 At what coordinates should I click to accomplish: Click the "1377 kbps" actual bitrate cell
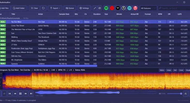134,25
